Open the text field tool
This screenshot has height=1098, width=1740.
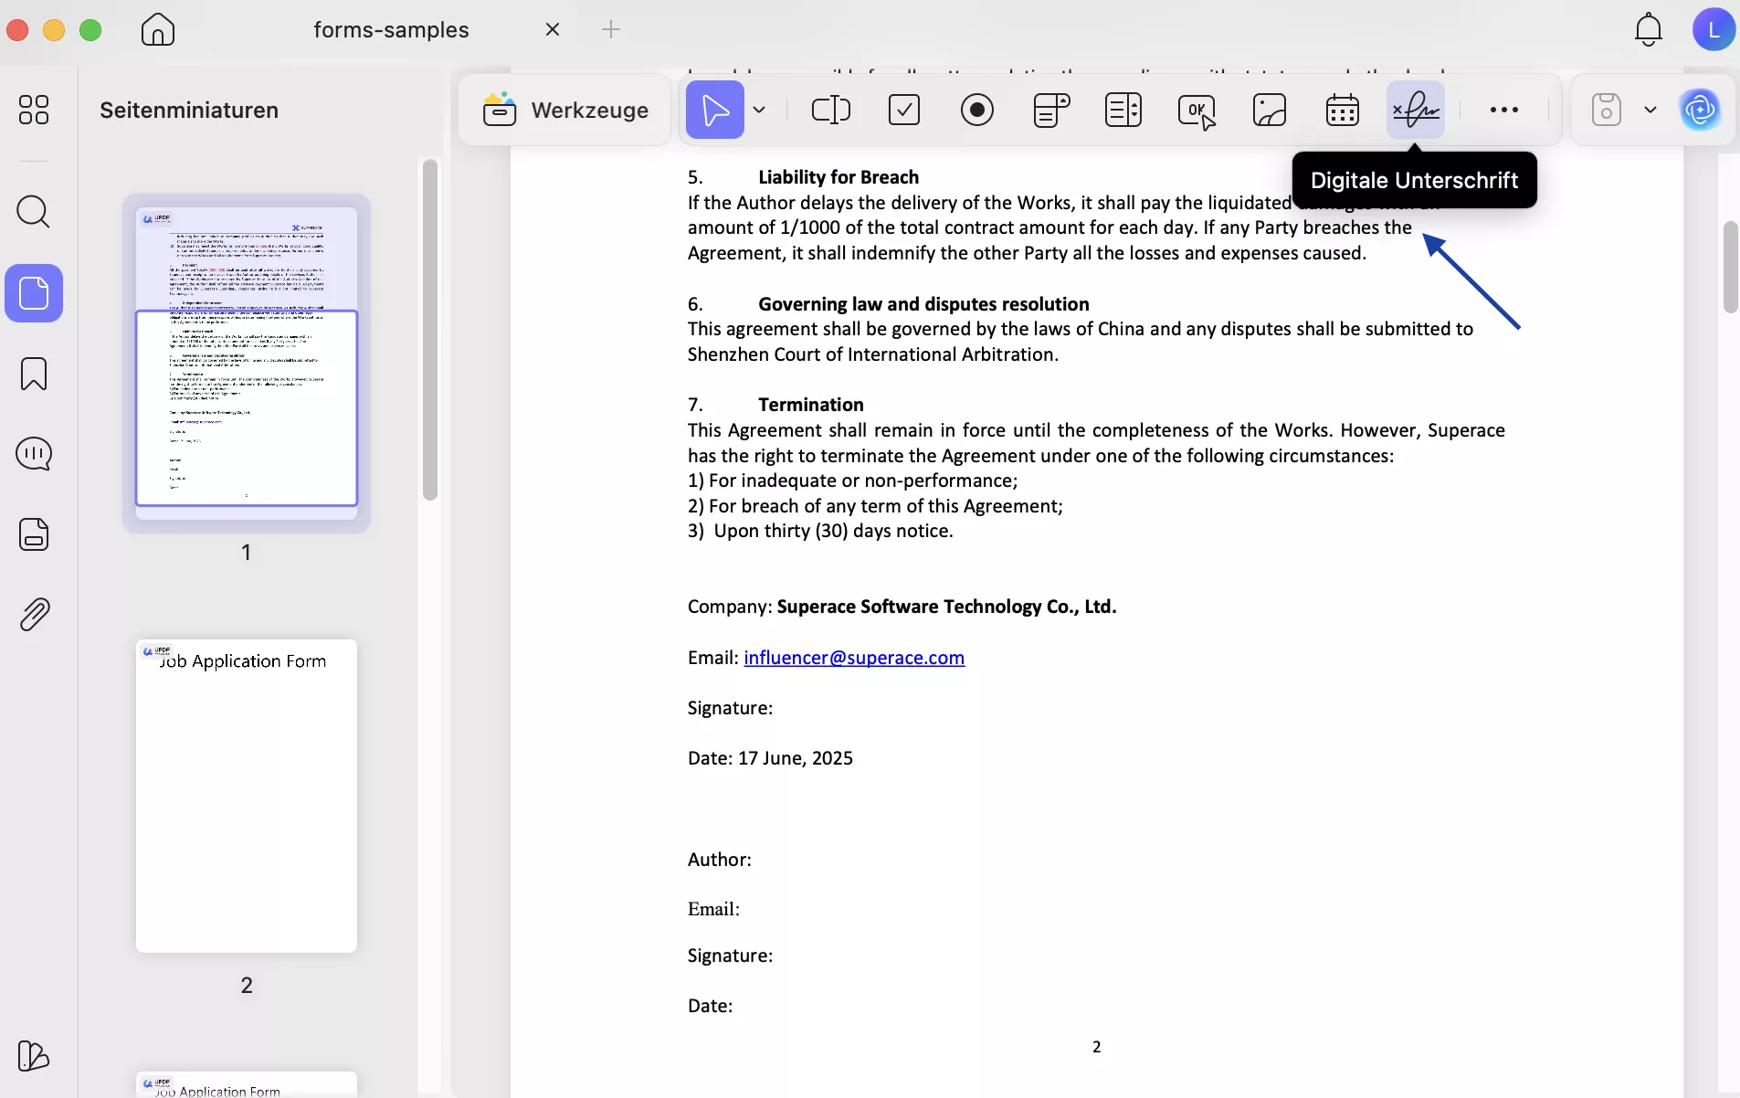pos(831,110)
